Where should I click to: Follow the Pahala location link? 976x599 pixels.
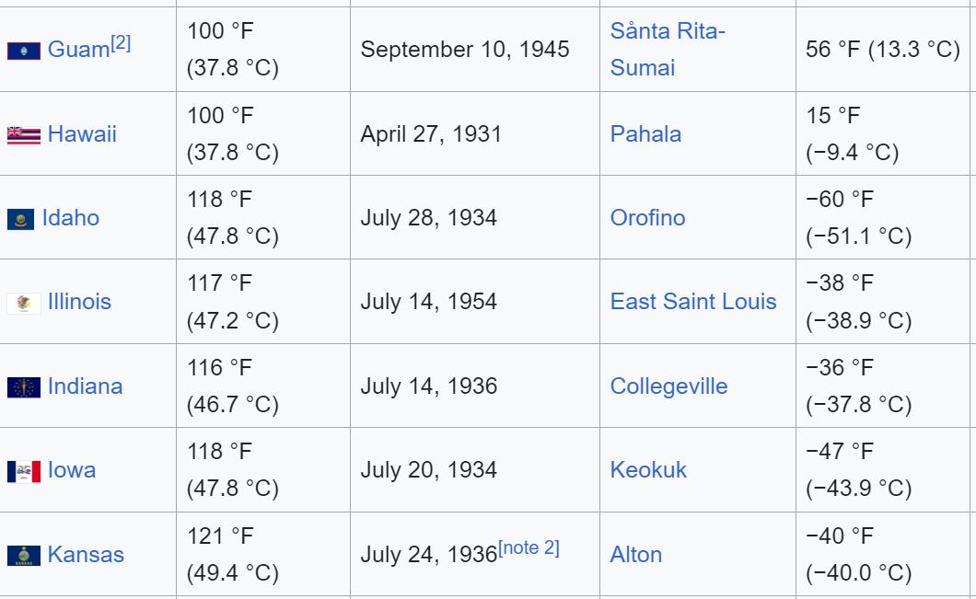pyautogui.click(x=645, y=133)
